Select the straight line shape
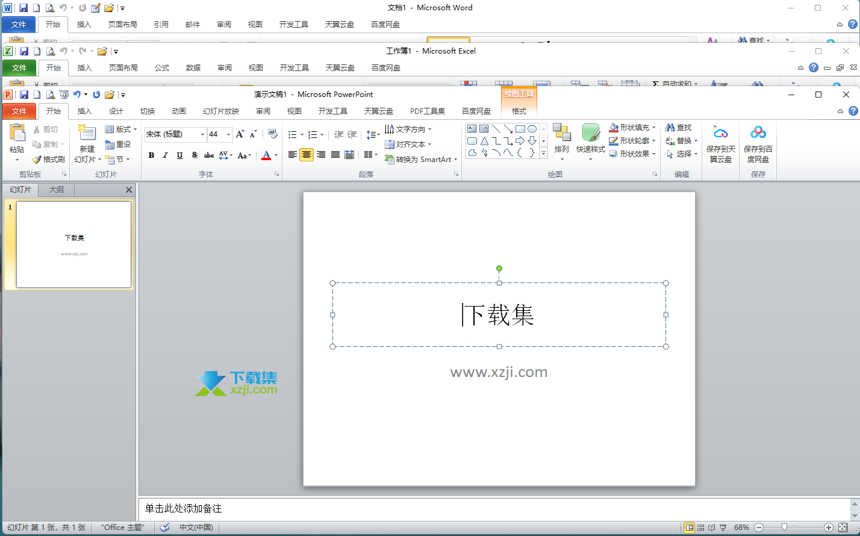This screenshot has height=536, width=860. pyautogui.click(x=496, y=129)
